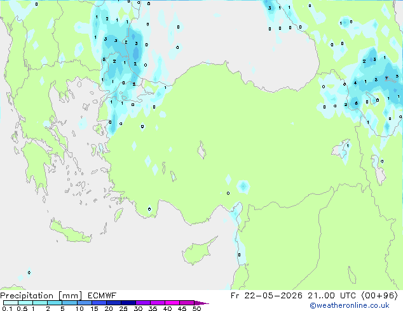Click the '0.1' legend scale label

tap(7, 308)
